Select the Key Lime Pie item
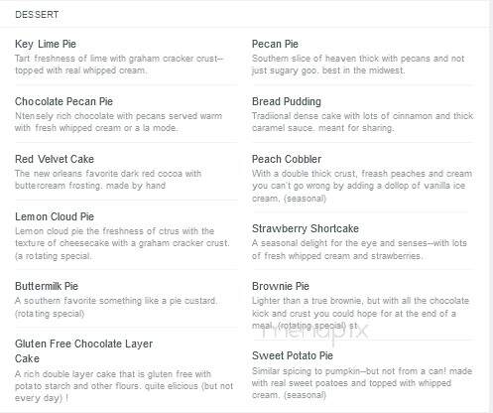This screenshot has height=413, width=493. 46,44
